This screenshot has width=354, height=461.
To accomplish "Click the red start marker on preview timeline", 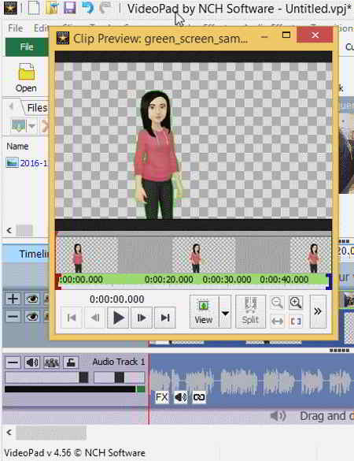I will (x=58, y=281).
